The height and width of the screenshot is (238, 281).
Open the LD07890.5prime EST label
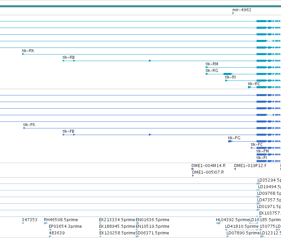click(x=243, y=233)
